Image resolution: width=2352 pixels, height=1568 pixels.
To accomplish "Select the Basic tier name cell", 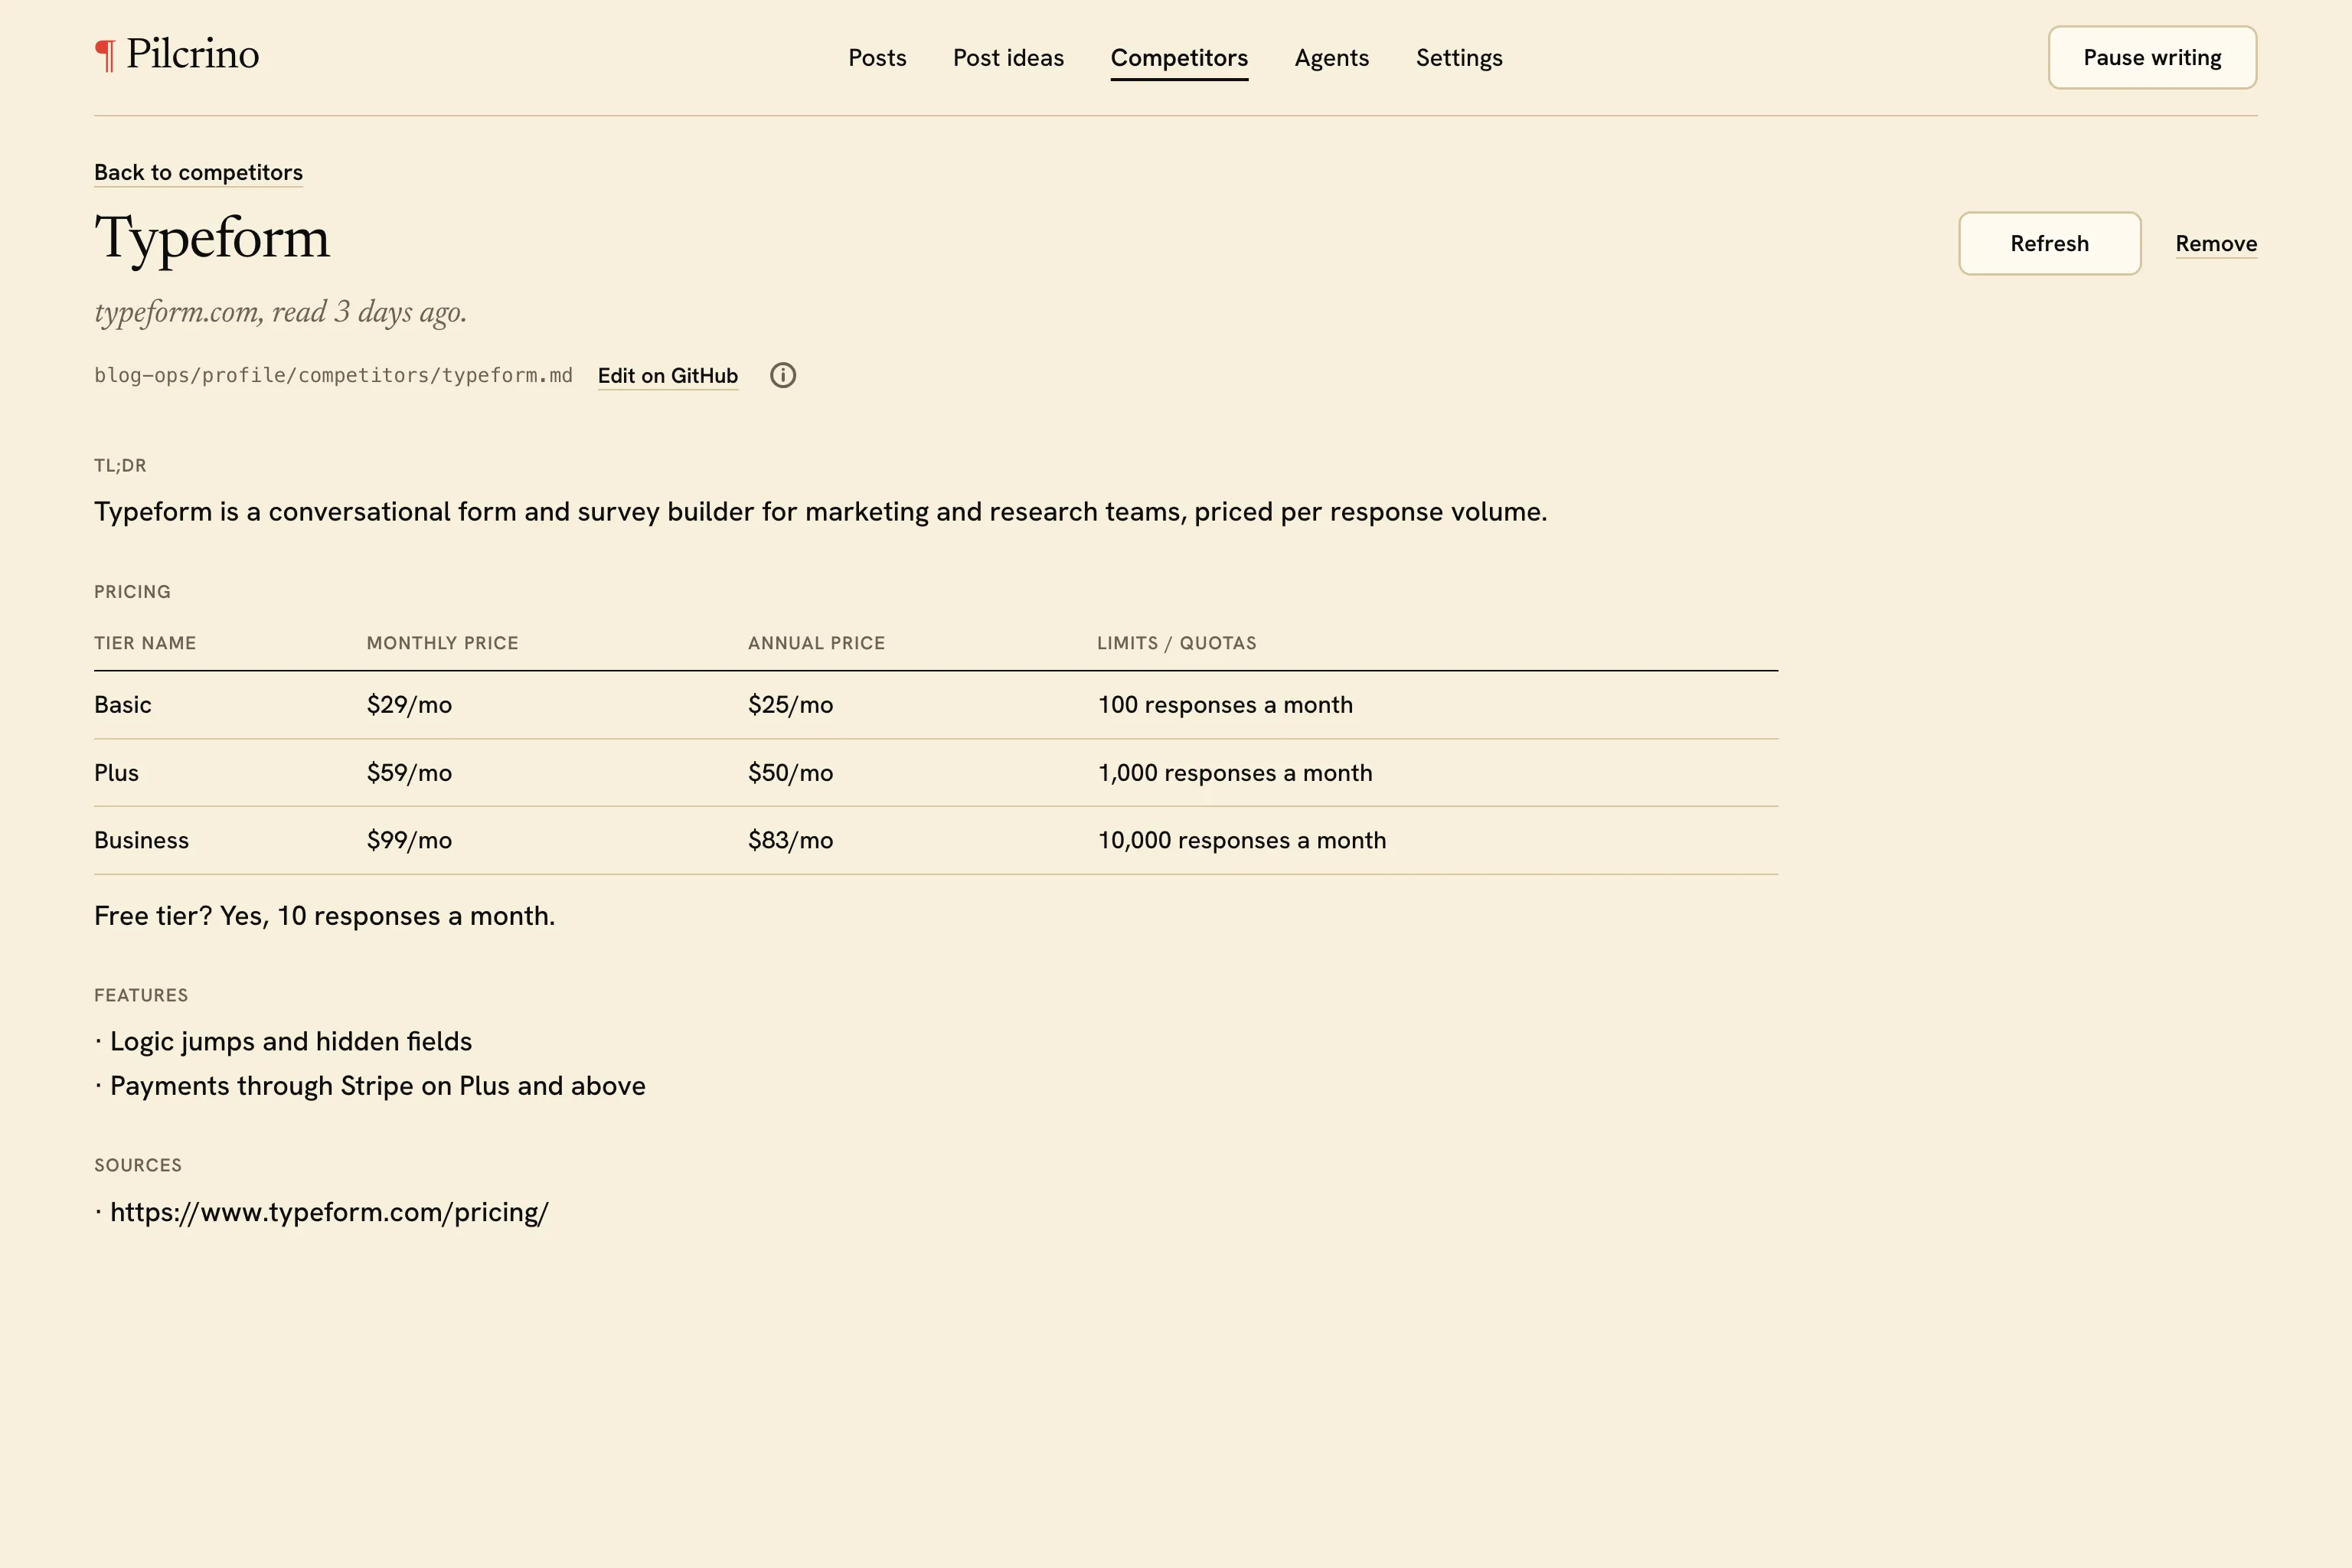I will 123,705.
